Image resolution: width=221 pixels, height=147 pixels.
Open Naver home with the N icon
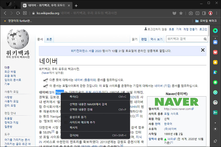[x=25, y=13]
